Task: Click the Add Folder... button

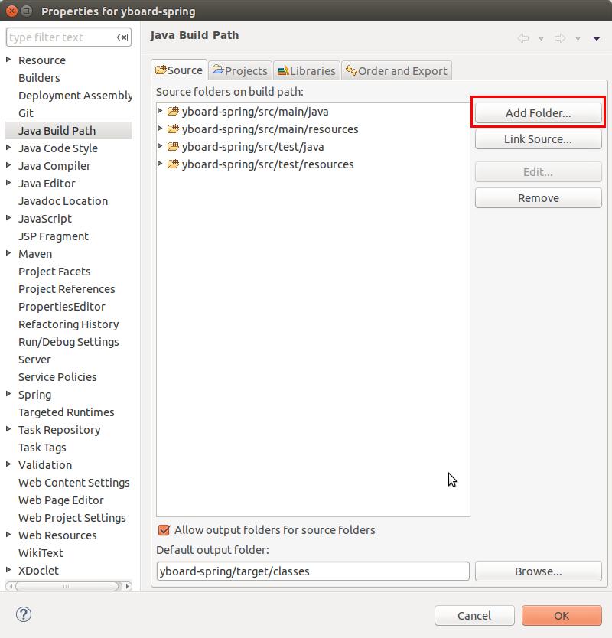Action: 538,112
